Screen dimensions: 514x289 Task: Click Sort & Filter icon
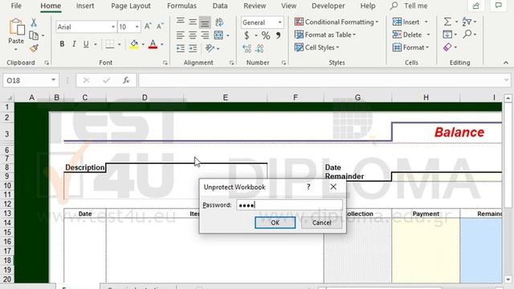[x=467, y=22]
